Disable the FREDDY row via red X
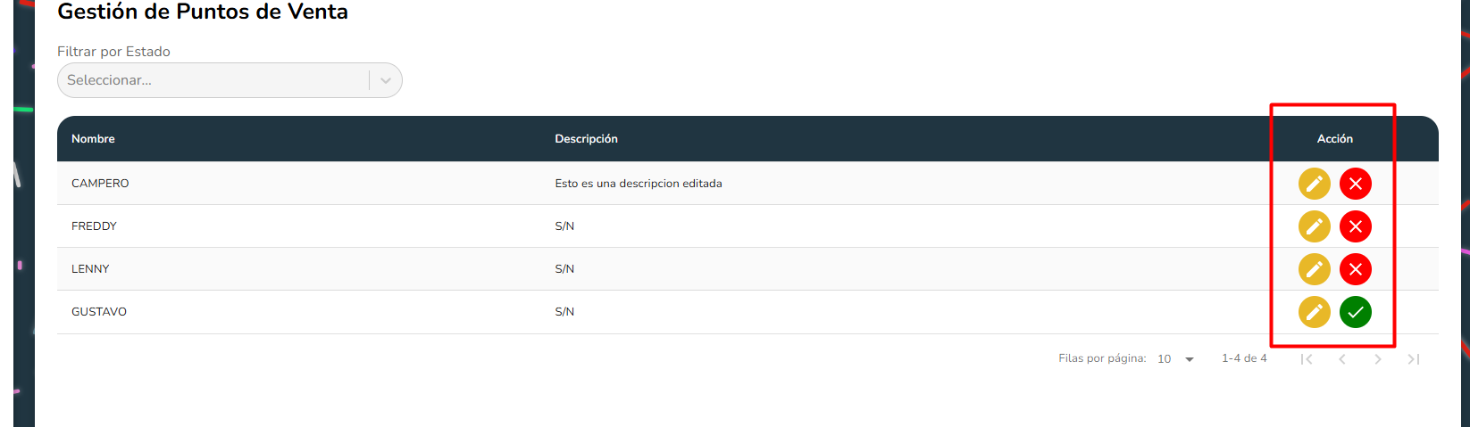The image size is (1470, 427). [1355, 226]
